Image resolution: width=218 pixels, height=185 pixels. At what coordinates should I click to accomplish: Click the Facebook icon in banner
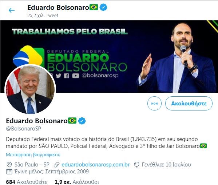click(67, 76)
